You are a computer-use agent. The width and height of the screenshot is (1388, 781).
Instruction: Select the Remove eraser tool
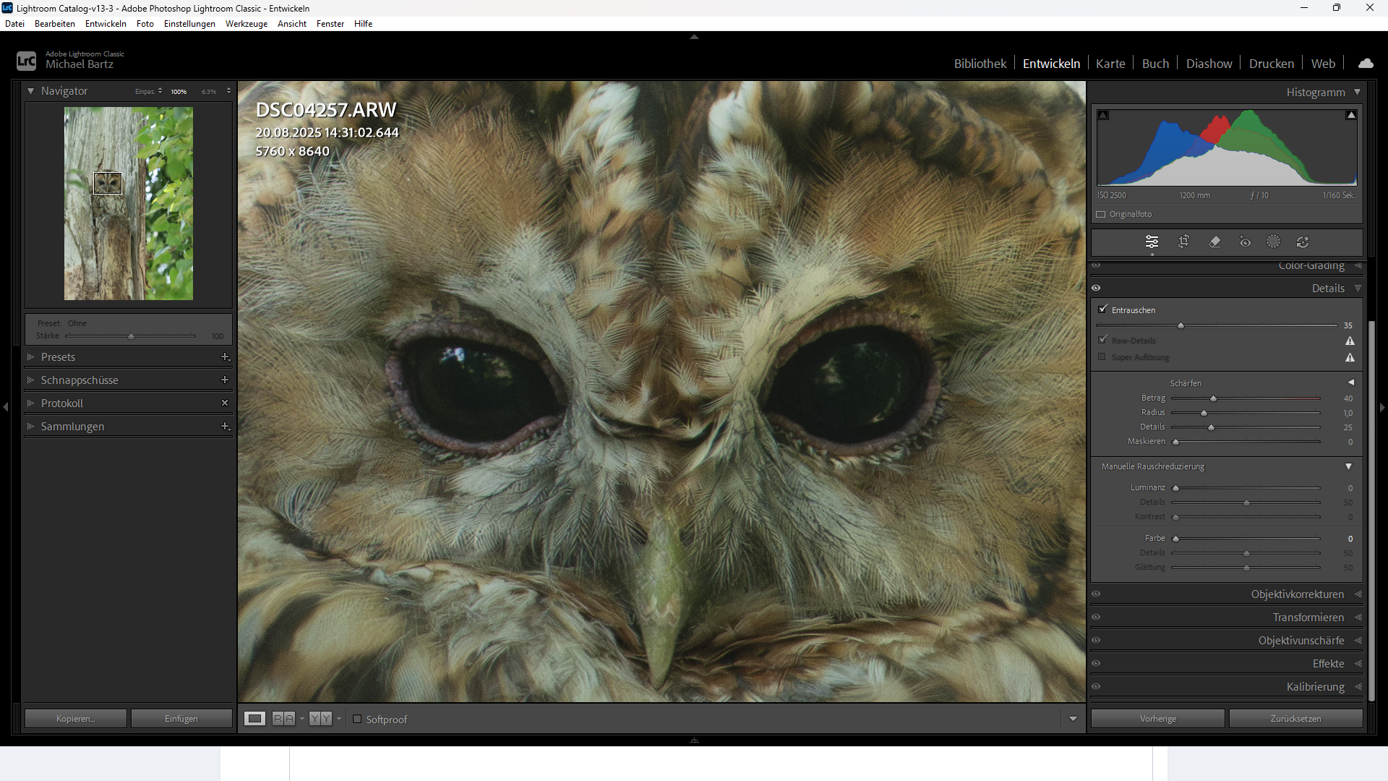tap(1214, 242)
